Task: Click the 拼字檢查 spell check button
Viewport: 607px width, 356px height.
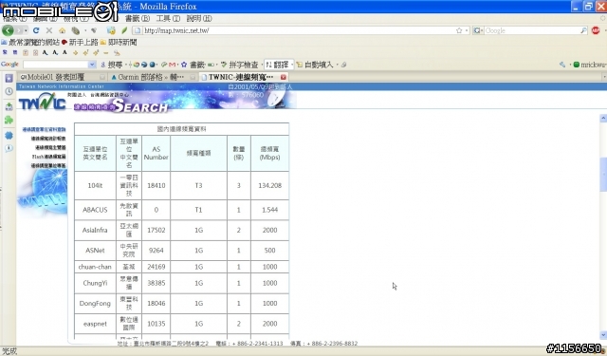Action: point(239,65)
